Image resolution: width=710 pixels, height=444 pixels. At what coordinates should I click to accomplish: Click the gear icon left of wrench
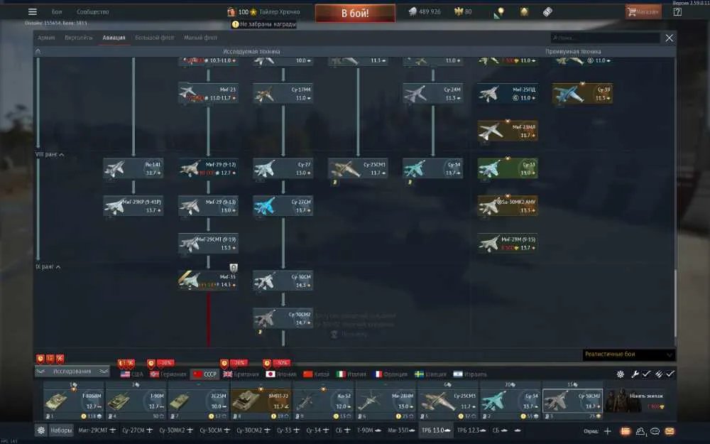pos(621,374)
